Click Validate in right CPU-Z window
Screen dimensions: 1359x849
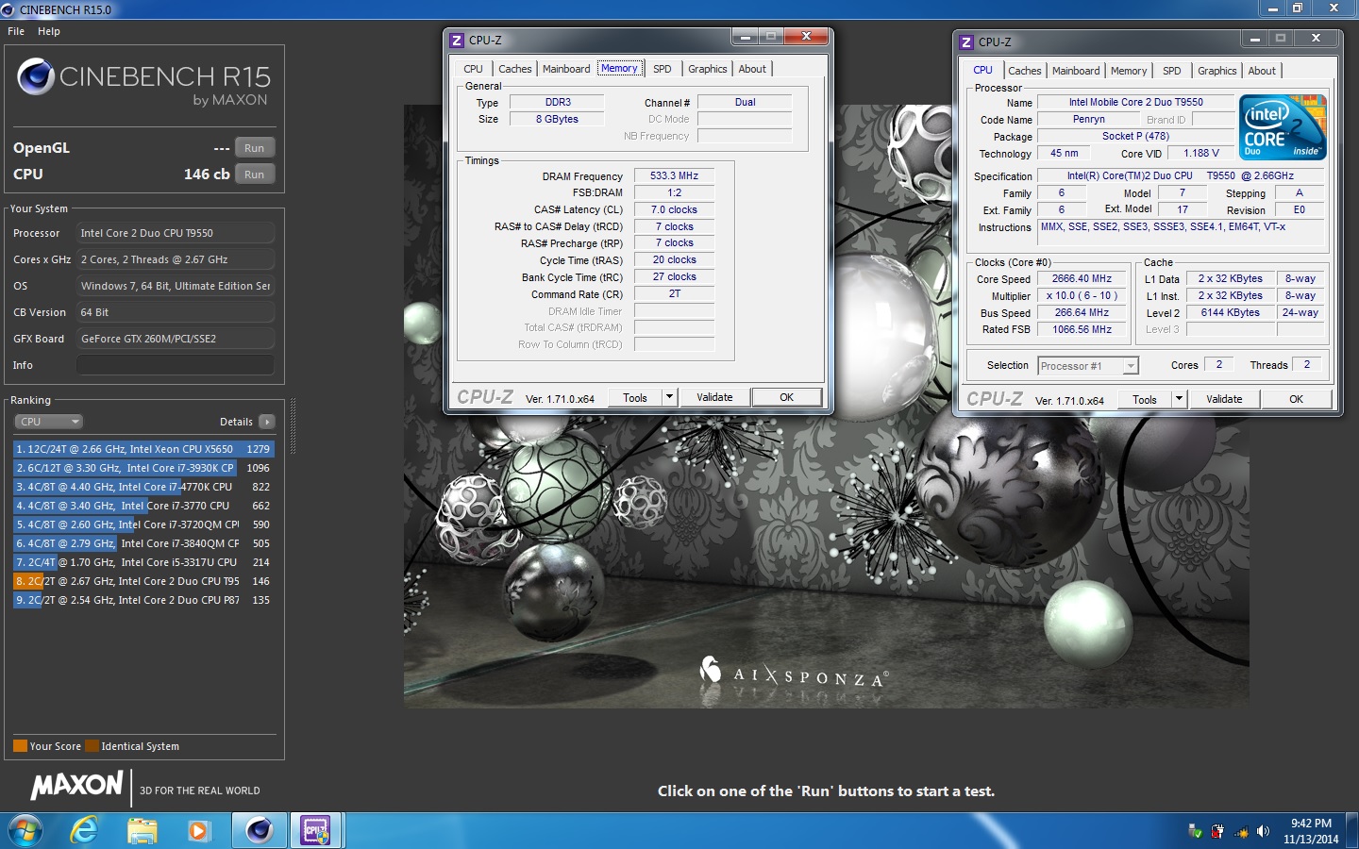tap(1224, 399)
